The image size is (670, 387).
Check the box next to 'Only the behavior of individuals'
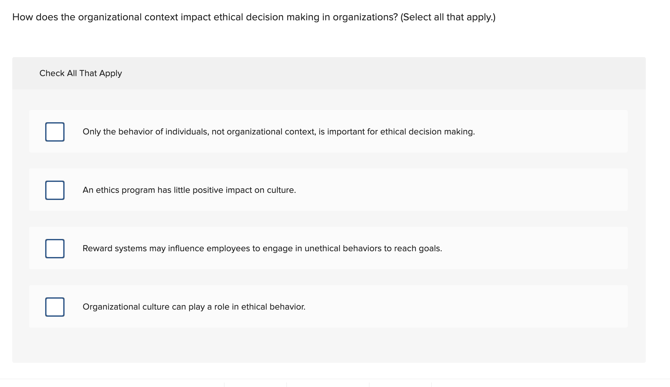point(55,132)
